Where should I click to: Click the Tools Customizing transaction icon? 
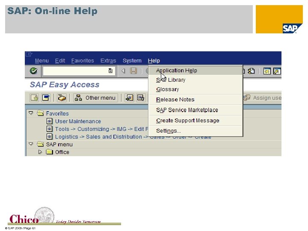49,129
